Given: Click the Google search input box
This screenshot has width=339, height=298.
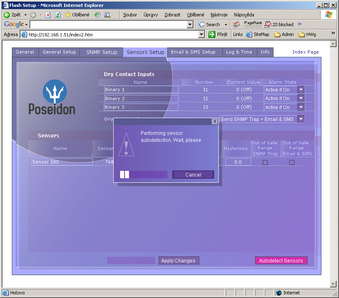Looking at the screenshot, I should (108, 25).
